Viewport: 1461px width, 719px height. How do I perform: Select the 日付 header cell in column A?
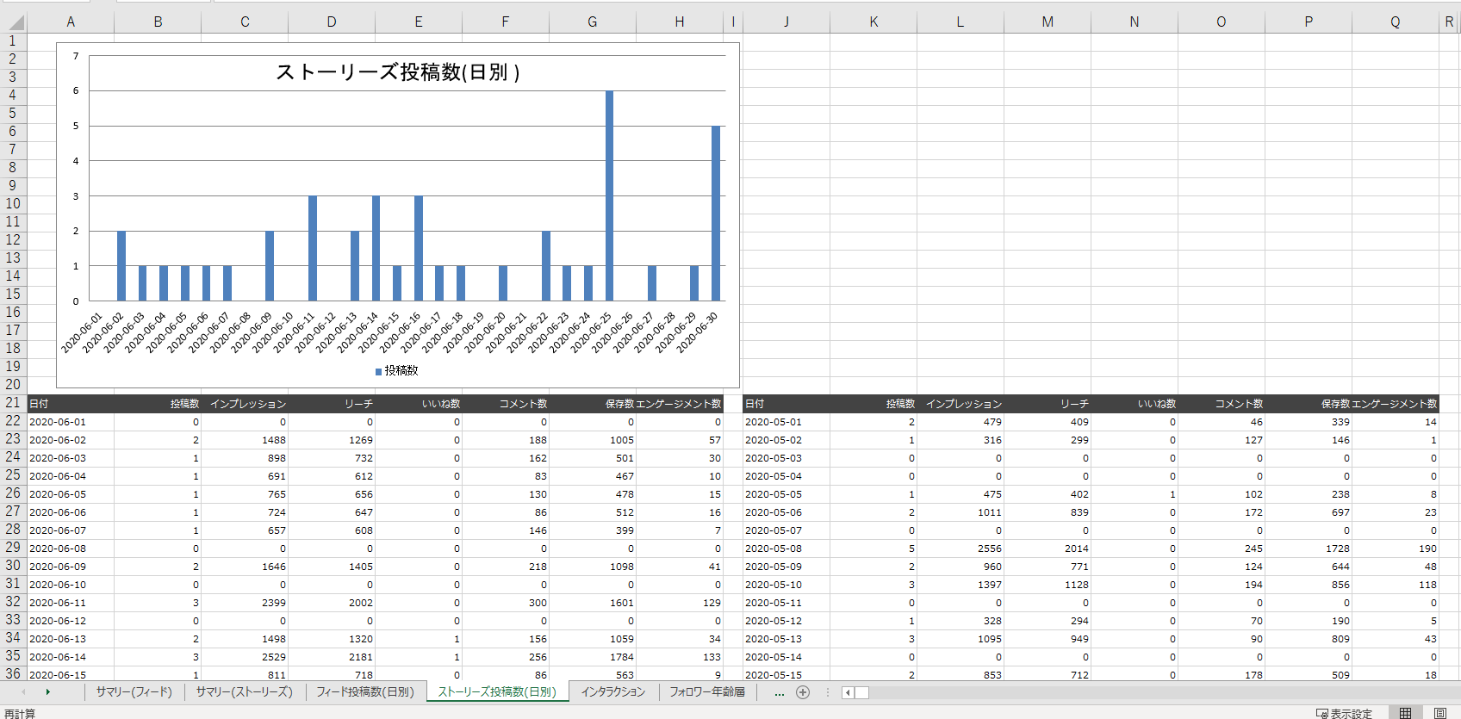point(71,403)
